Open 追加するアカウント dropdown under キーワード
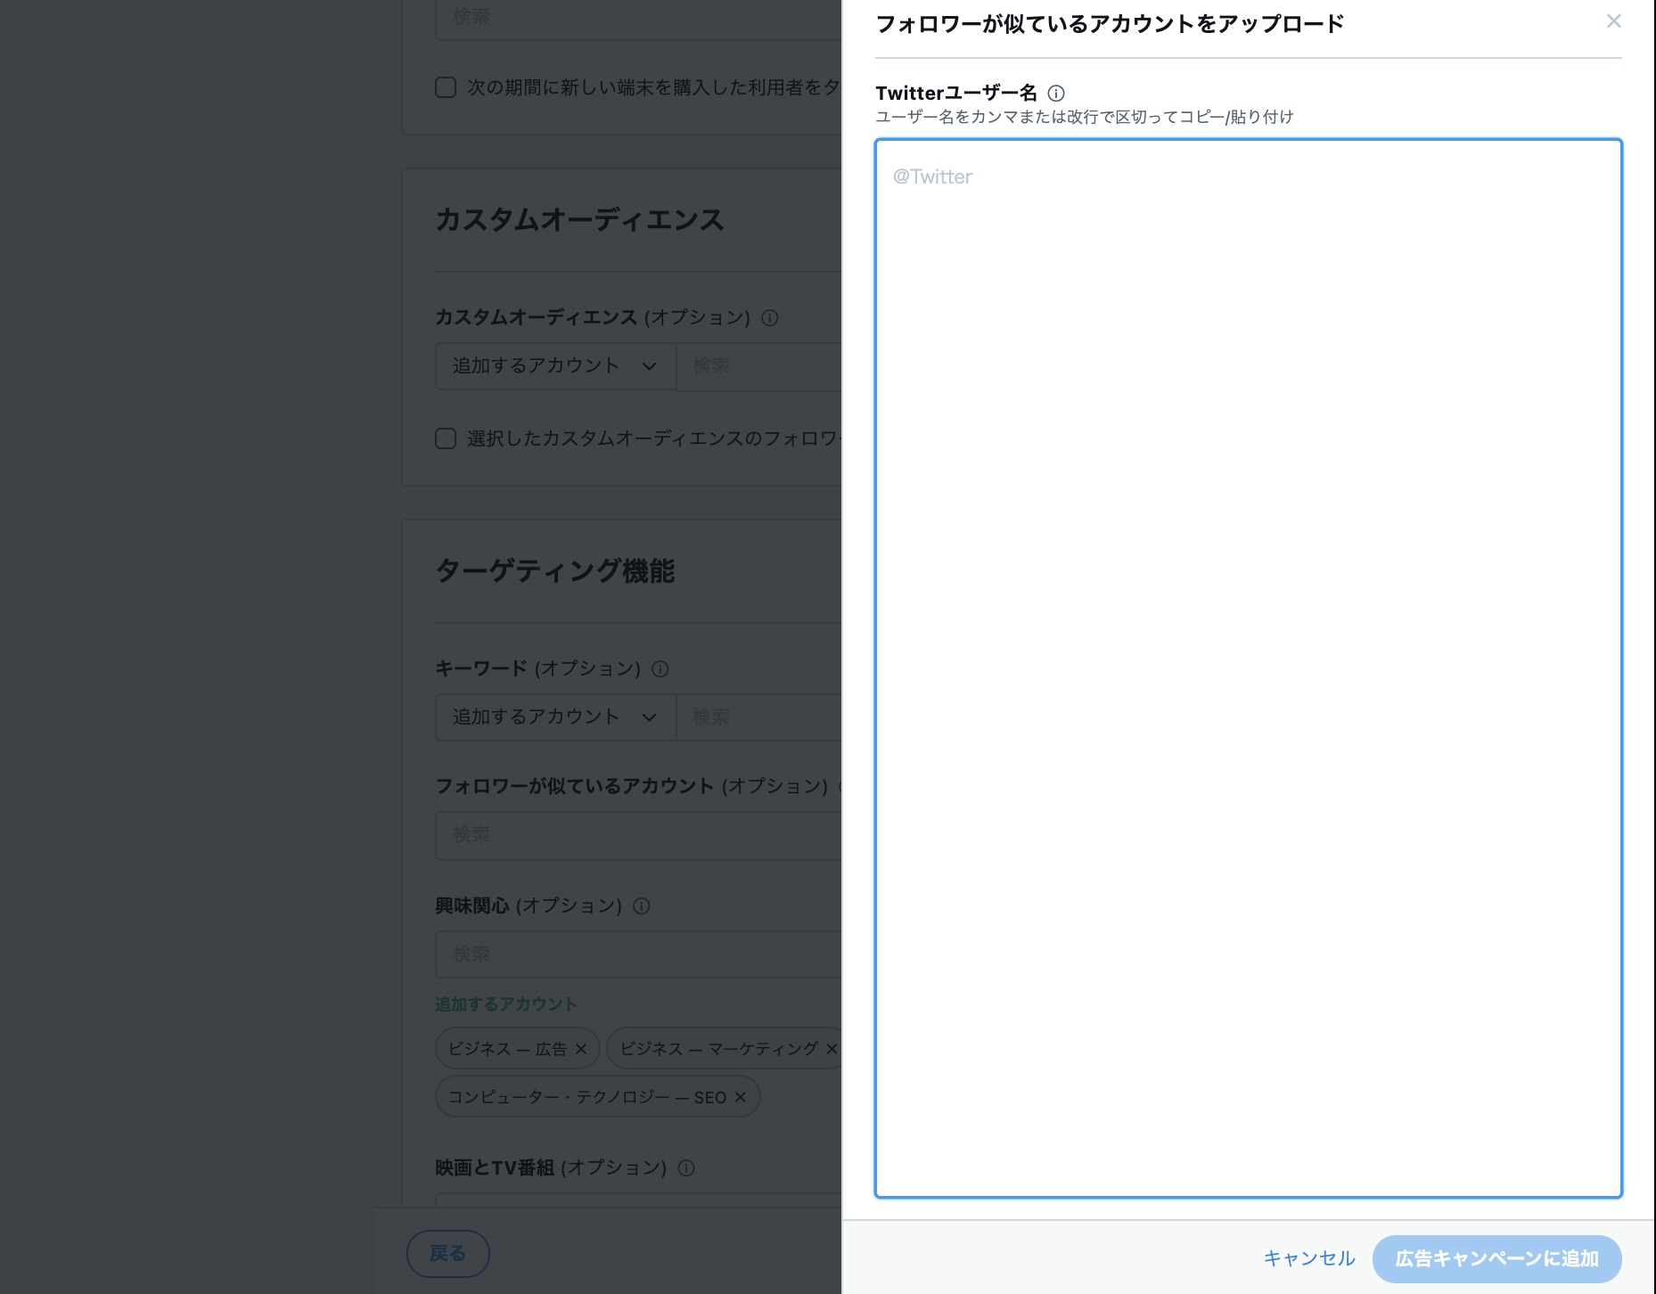This screenshot has width=1656, height=1294. pos(554,717)
